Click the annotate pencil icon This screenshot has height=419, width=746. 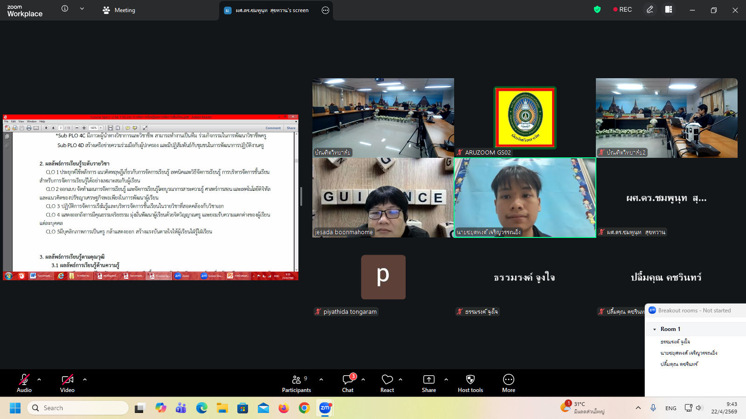click(x=649, y=10)
